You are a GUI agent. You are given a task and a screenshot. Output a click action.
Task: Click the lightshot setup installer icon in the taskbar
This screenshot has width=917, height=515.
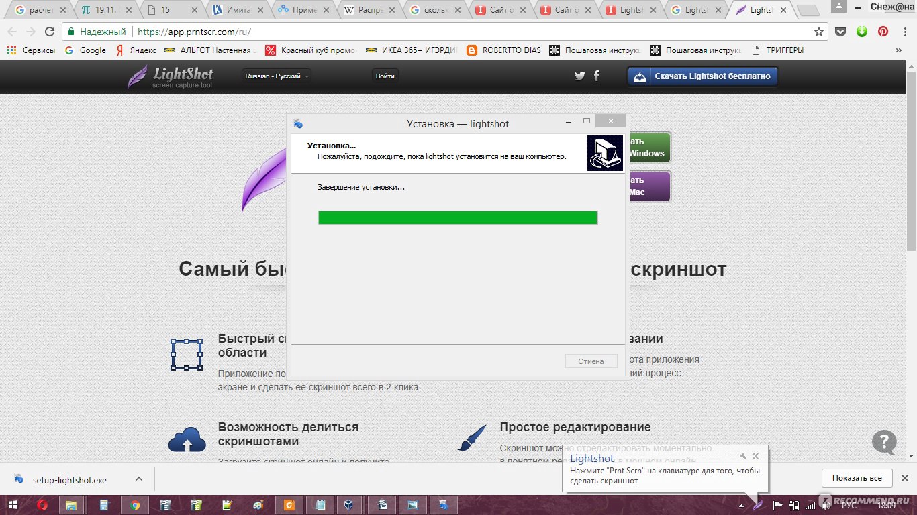tap(443, 505)
